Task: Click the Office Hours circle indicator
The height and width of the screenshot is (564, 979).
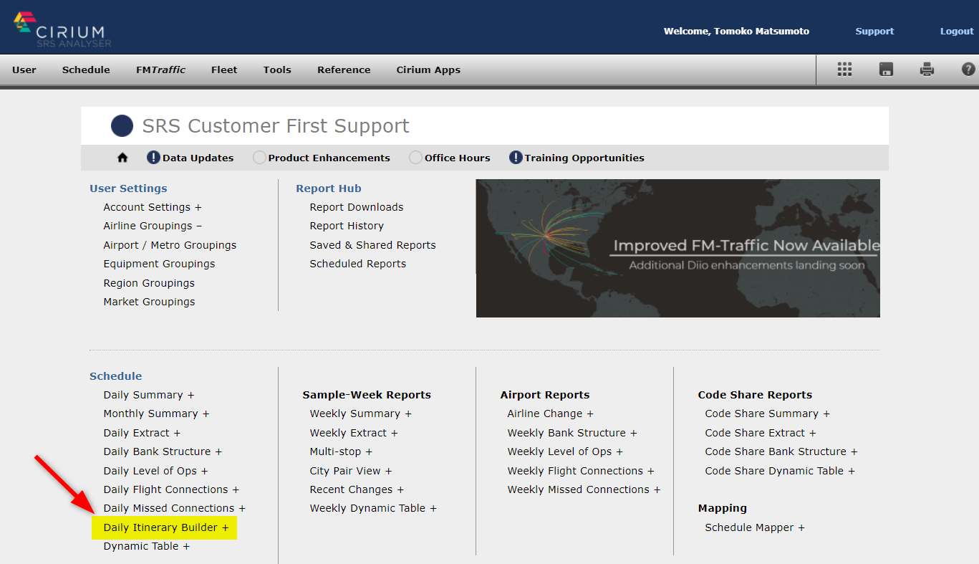Action: pyautogui.click(x=415, y=158)
